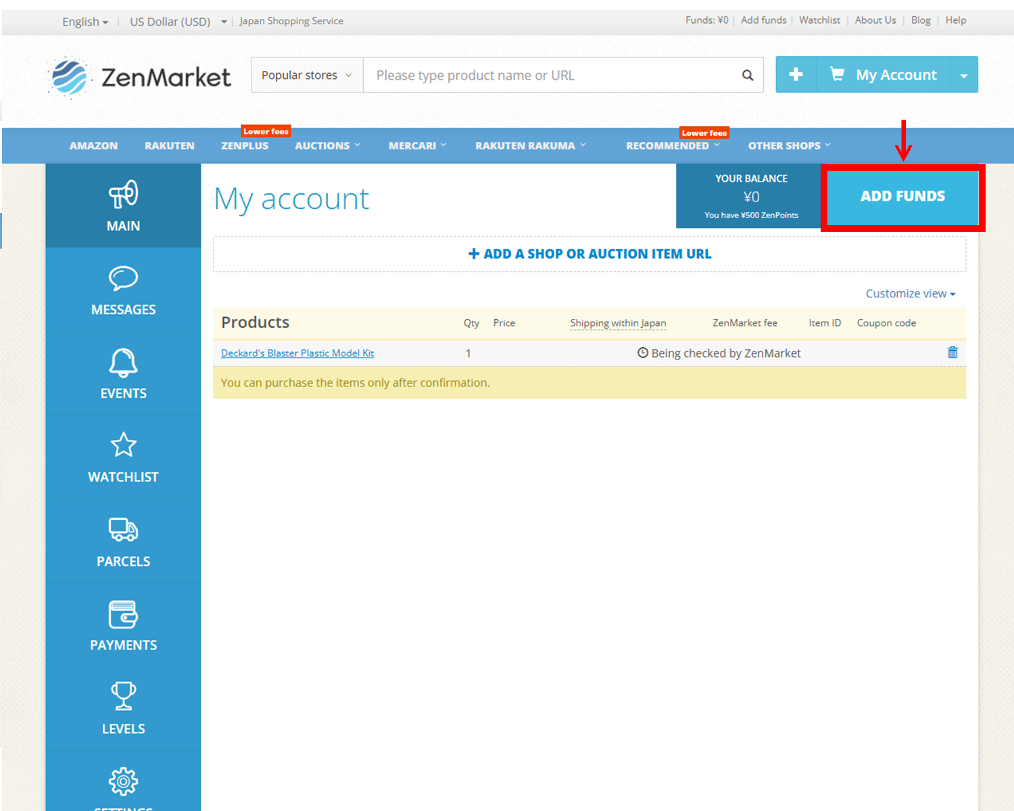Screen dimensions: 1014x811
Task: Open Deckard's Blaster Plastic Model Kit link
Action: pos(297,353)
